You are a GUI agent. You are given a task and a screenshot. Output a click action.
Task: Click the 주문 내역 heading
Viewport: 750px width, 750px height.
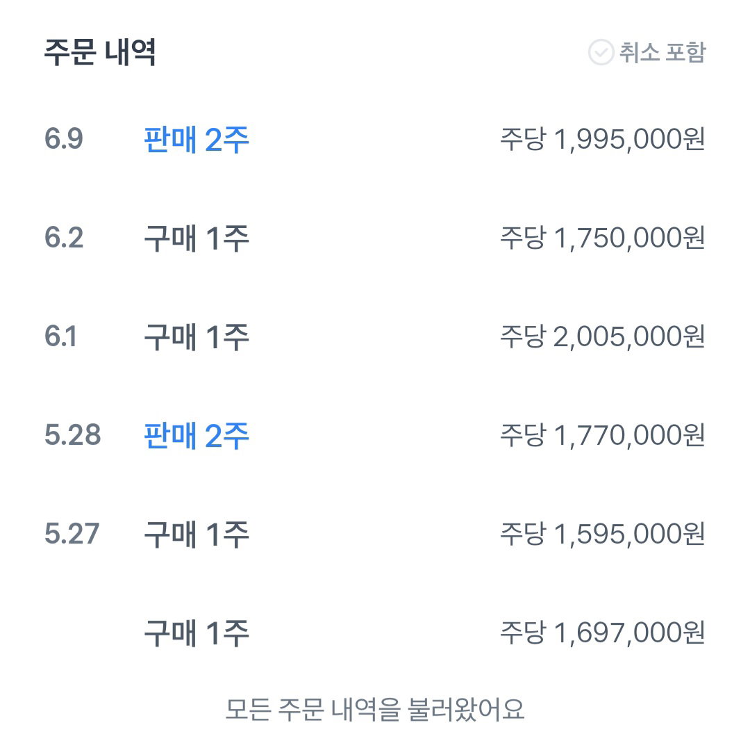pyautogui.click(x=100, y=51)
